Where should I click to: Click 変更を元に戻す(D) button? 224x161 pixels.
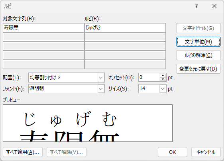pyautogui.click(x=198, y=69)
